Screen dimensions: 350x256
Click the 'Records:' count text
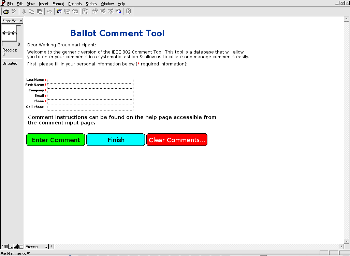[x=10, y=50]
